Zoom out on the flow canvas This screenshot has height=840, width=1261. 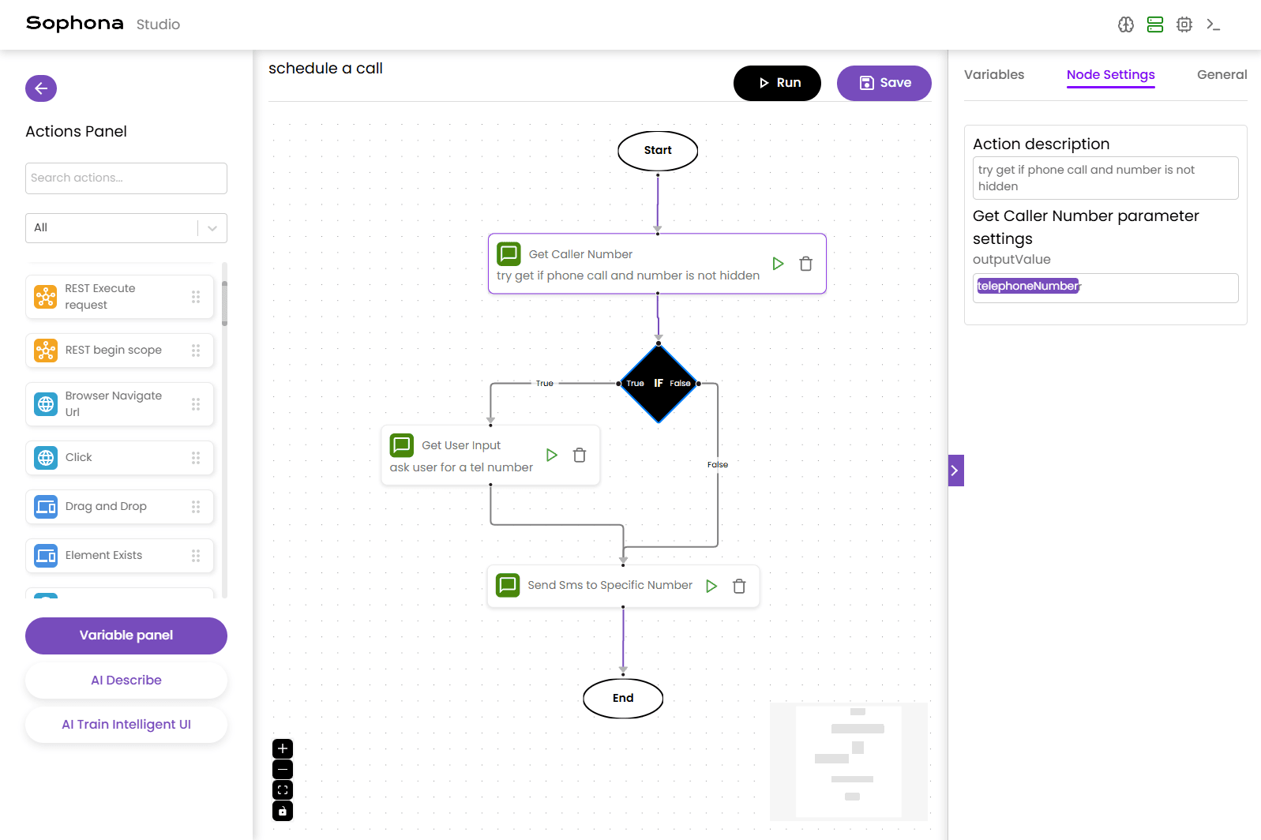tap(283, 769)
